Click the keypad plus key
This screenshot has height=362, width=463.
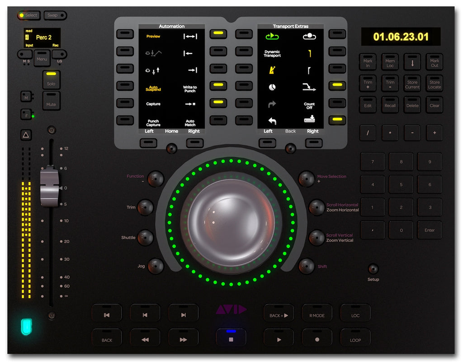435,133
